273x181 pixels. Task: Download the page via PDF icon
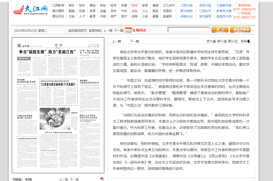[102, 179]
